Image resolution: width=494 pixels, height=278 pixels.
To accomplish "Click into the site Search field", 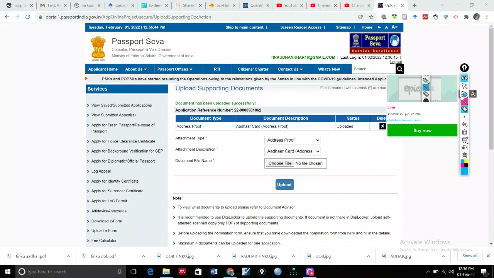I will (x=374, y=69).
